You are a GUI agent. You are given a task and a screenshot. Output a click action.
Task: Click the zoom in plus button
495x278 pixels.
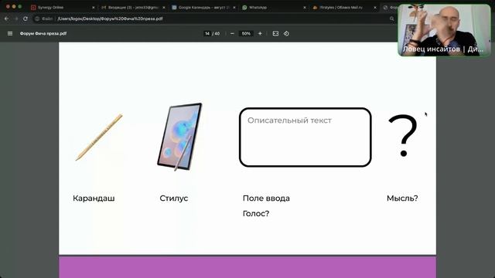tap(260, 33)
